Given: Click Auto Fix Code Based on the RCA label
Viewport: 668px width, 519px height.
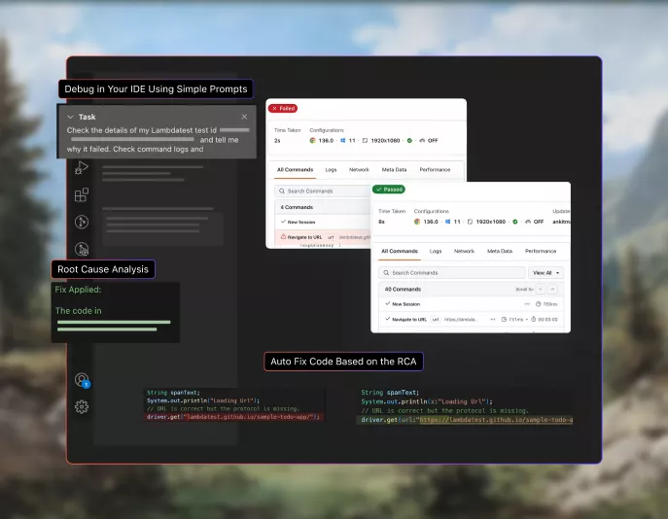Looking at the screenshot, I should point(343,362).
